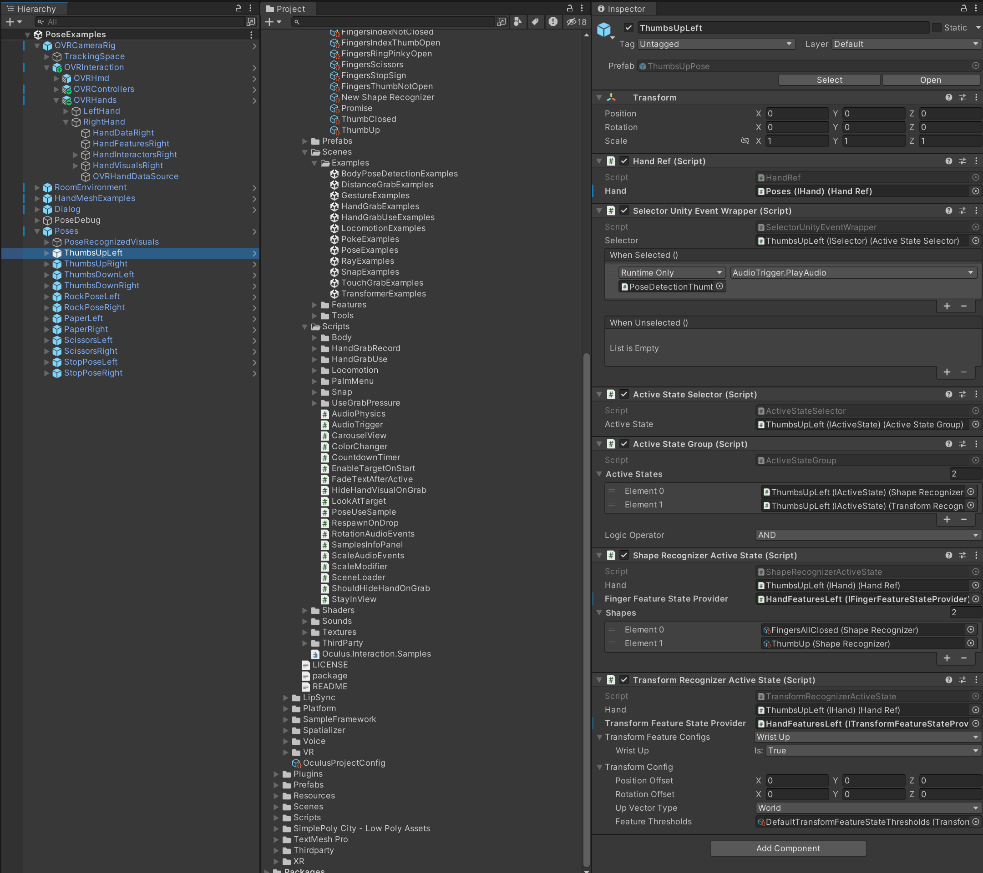Open ThumbsUpRight prefab contents arrow

pos(254,264)
